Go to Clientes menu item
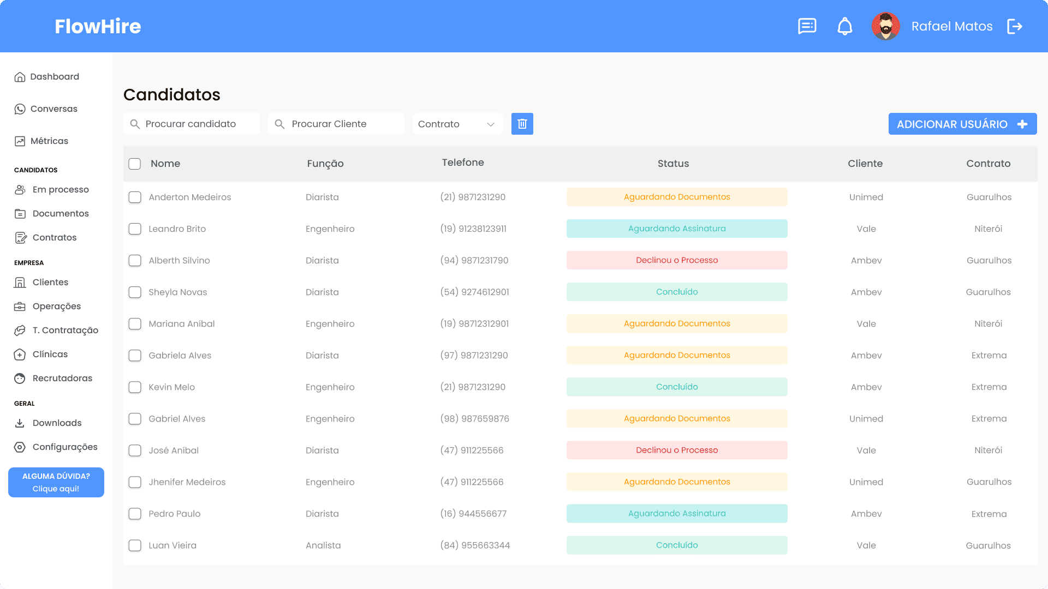 50,283
